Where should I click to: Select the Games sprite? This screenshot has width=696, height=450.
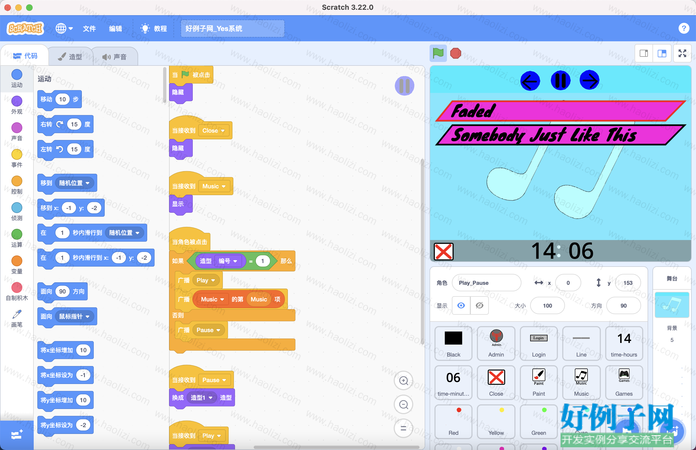point(624,382)
